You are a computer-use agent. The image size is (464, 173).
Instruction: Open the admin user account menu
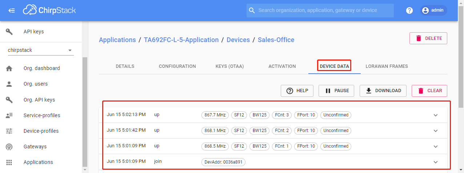click(x=433, y=10)
